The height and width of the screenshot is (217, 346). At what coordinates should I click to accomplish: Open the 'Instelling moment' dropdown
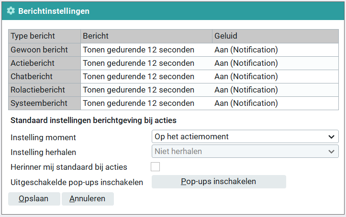coord(245,137)
